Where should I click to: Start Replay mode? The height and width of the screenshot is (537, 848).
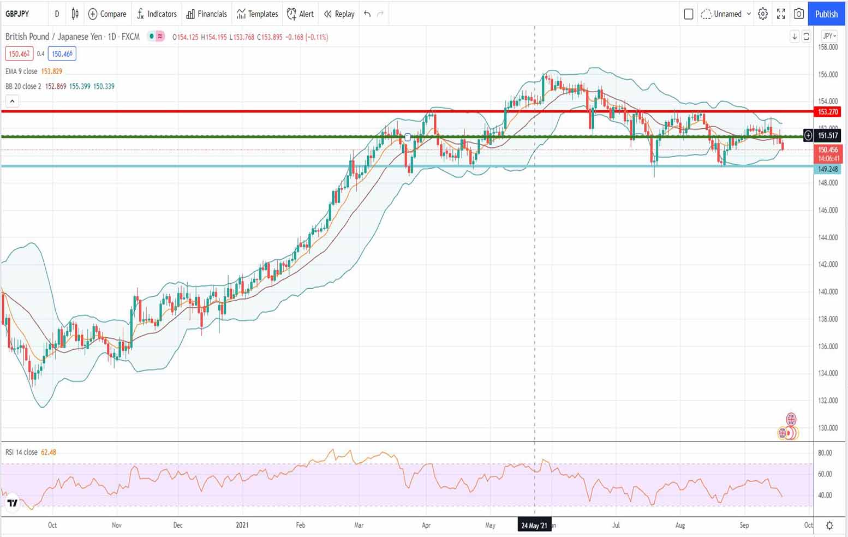[338, 14]
